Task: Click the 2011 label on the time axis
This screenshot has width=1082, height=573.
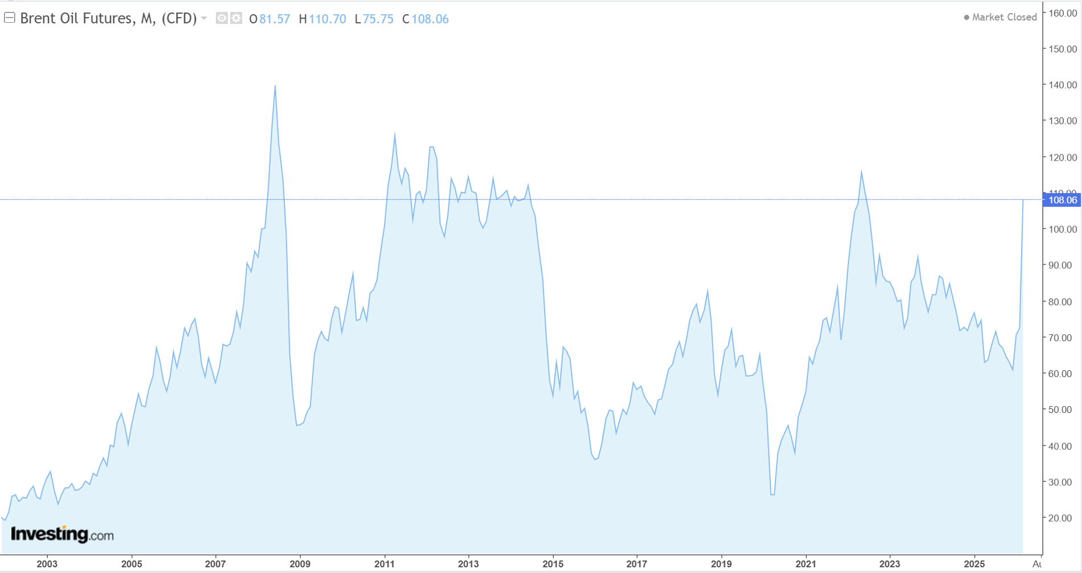Action: point(385,564)
